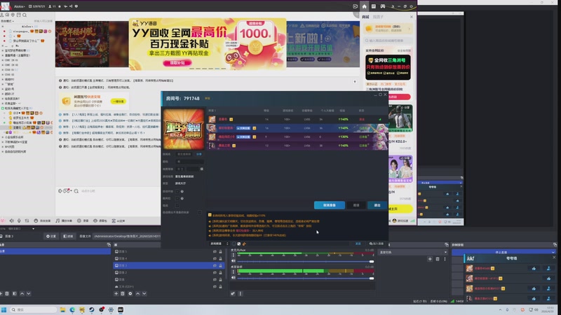Select the 自由发言 option in YY bottom bar
This screenshot has height=315, width=561.
(42, 220)
